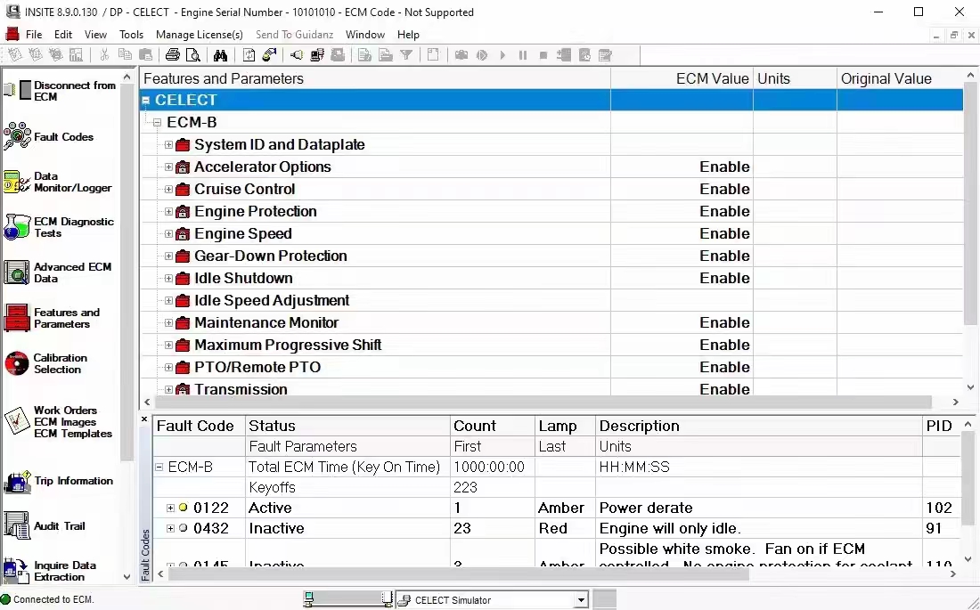The image size is (980, 610).
Task: Click the Fault Code column header
Action: click(x=200, y=426)
